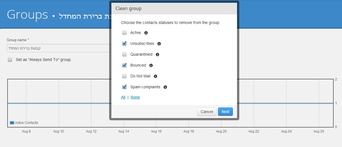
Task: Tick the Do Not Mail checkbox
Action: (x=125, y=76)
